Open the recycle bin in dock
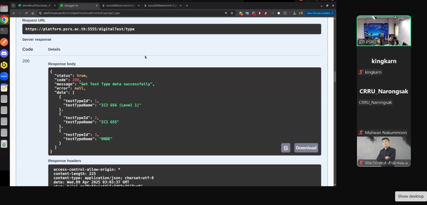This screenshot has height=205, width=427. (4, 144)
